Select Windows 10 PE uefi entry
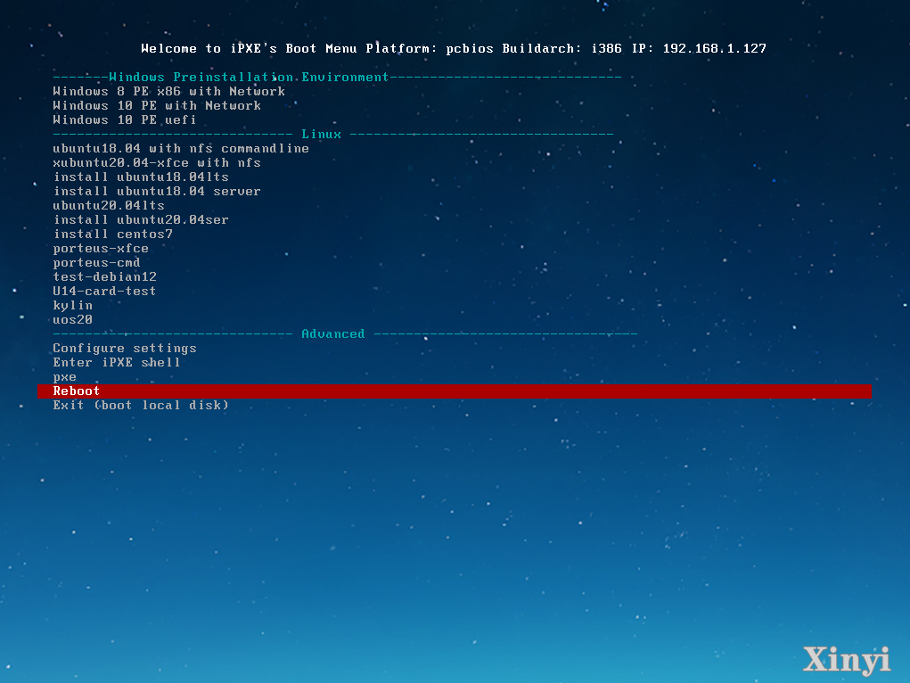The image size is (910, 683). click(124, 119)
